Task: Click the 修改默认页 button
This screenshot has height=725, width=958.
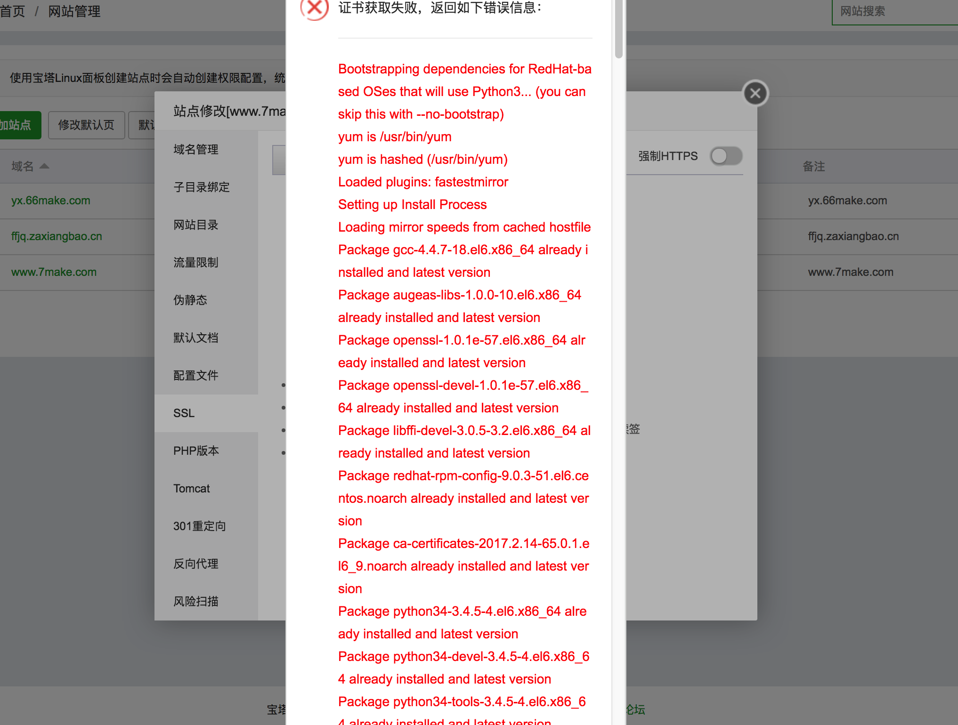Action: (86, 125)
